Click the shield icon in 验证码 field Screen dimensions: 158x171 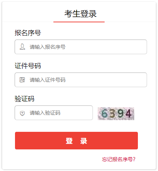[22, 113]
